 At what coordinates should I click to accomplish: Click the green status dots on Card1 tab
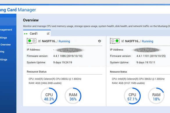point(26,34)
